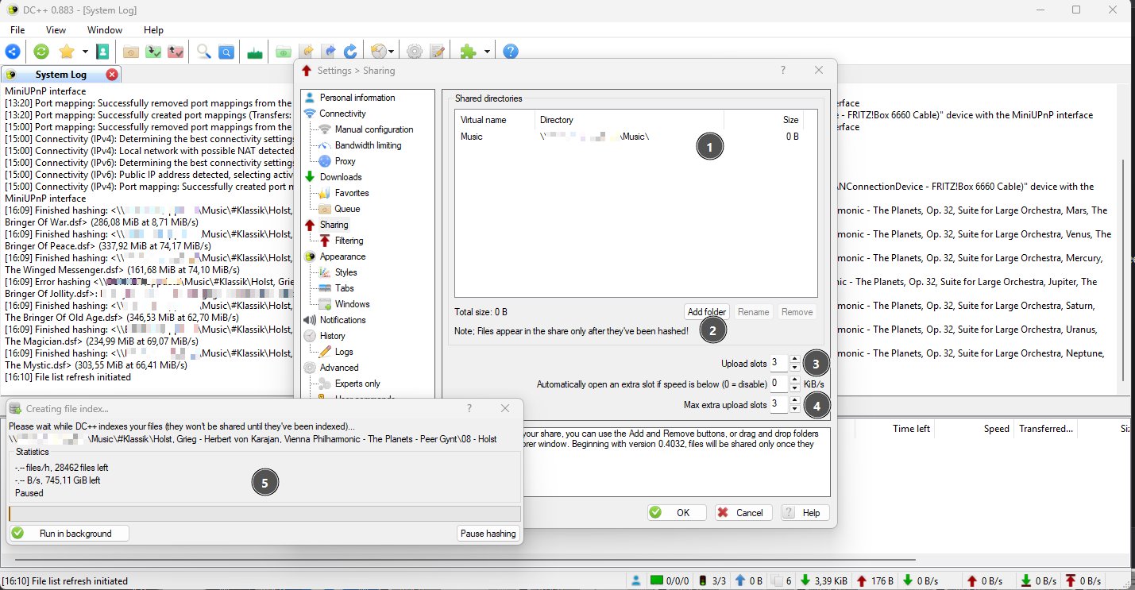1135x590 pixels.
Task: Increase extra slot speed threshold
Action: 795,380
